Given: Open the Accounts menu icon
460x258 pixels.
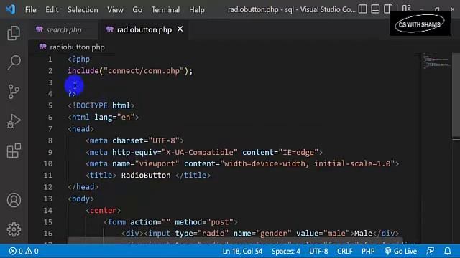Looking at the screenshot, I should [14, 200].
